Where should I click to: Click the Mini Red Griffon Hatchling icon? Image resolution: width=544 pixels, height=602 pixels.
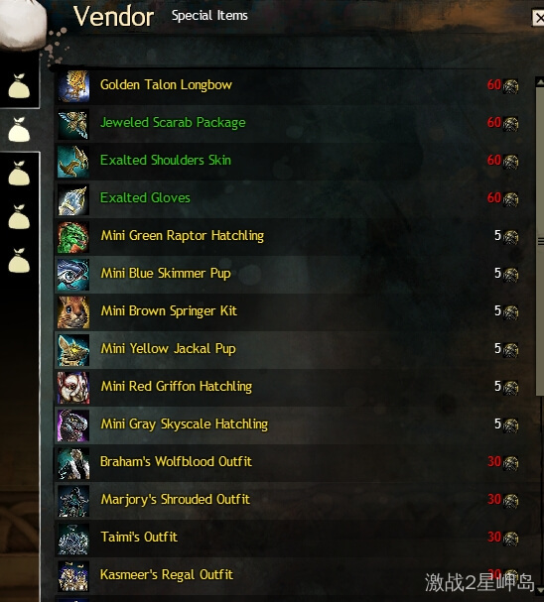click(x=73, y=388)
